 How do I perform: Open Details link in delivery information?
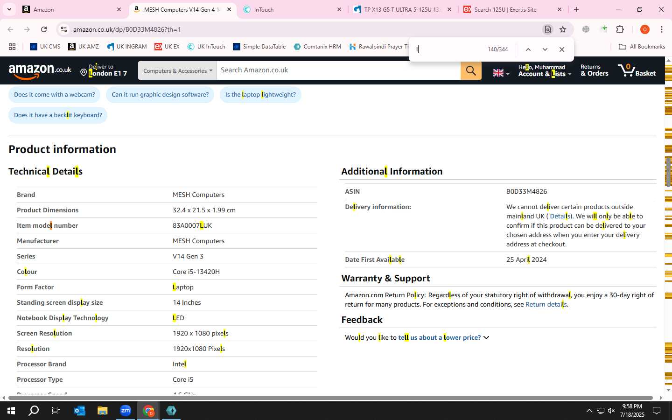(559, 216)
